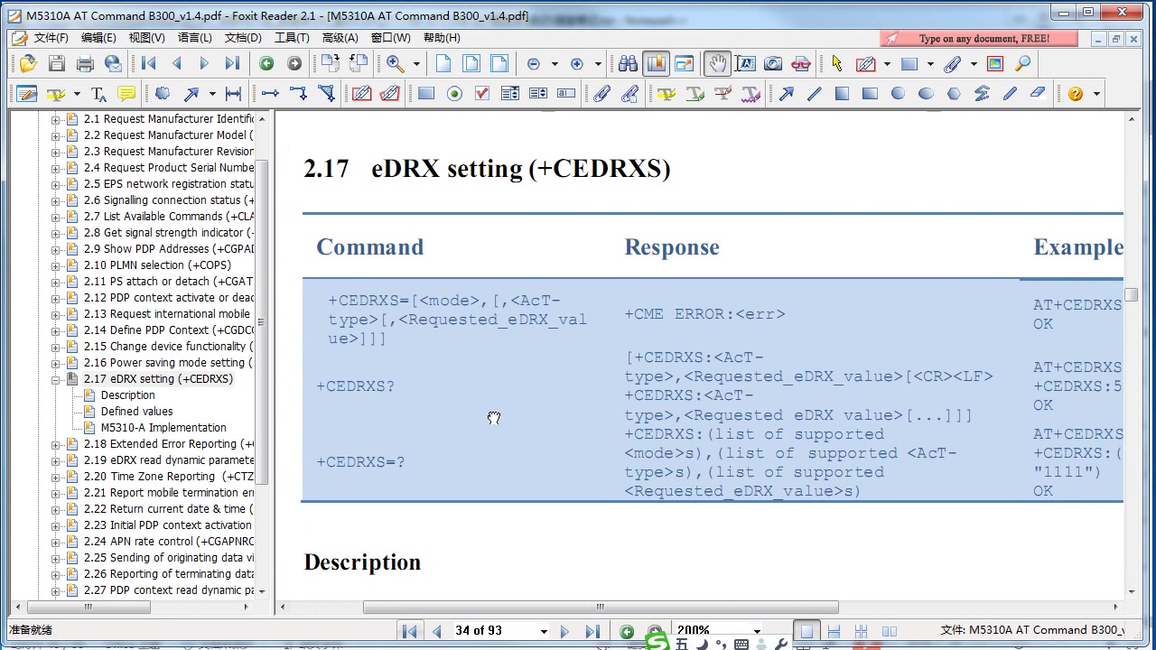Click 'Type on any document, FREE!' banner
The image size is (1156, 650).
coord(979,38)
